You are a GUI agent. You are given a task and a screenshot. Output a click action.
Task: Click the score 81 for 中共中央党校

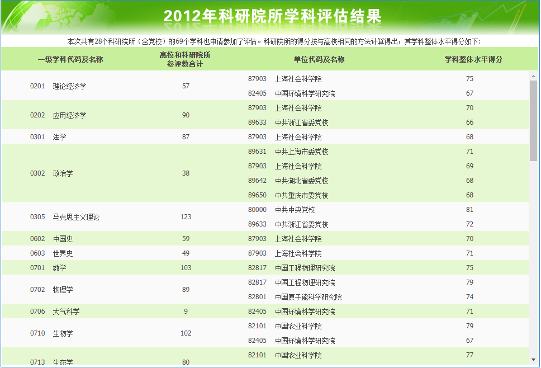[470, 209]
